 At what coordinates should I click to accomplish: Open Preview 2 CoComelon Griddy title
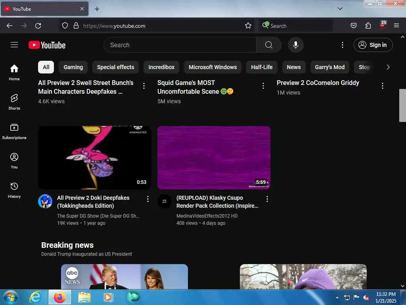(x=318, y=83)
